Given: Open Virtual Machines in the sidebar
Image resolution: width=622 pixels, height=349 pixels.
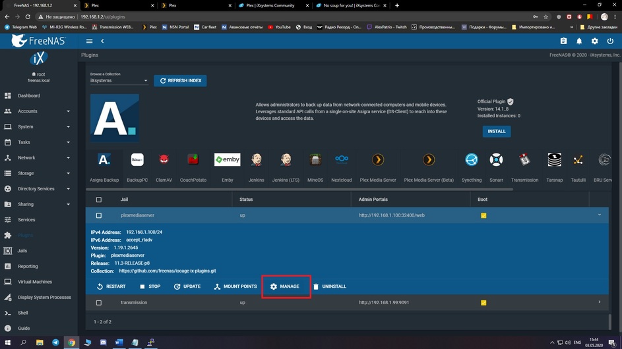Looking at the screenshot, I should coord(38,282).
